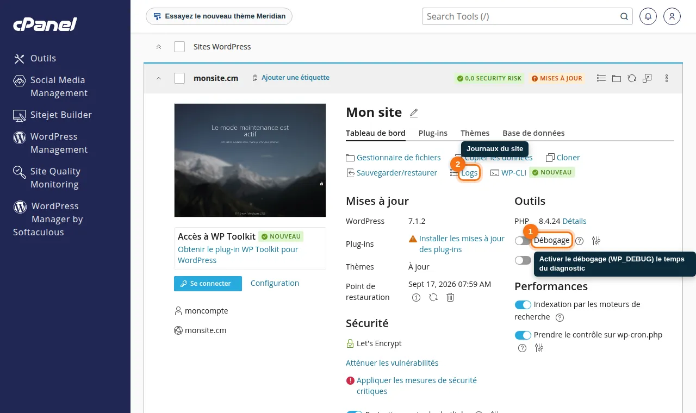696x413 pixels.
Task: Collapse the monsite.cm row chevron
Action: 159,78
